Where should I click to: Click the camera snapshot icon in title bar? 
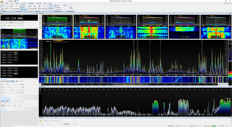tap(15, 1)
